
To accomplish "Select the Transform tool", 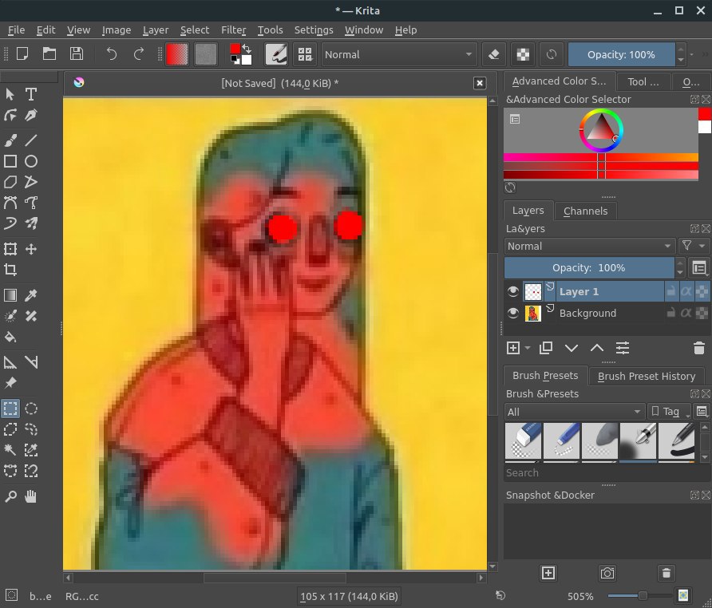I will (x=10, y=249).
